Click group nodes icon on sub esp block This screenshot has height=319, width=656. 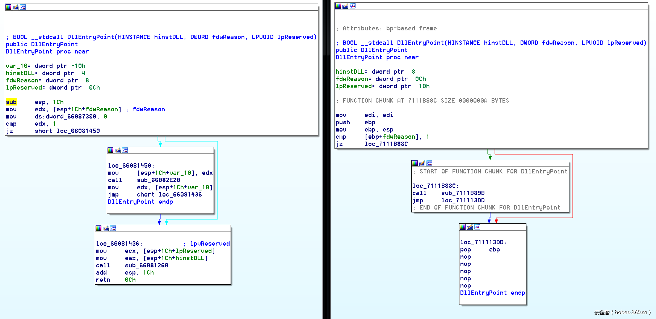23,7
